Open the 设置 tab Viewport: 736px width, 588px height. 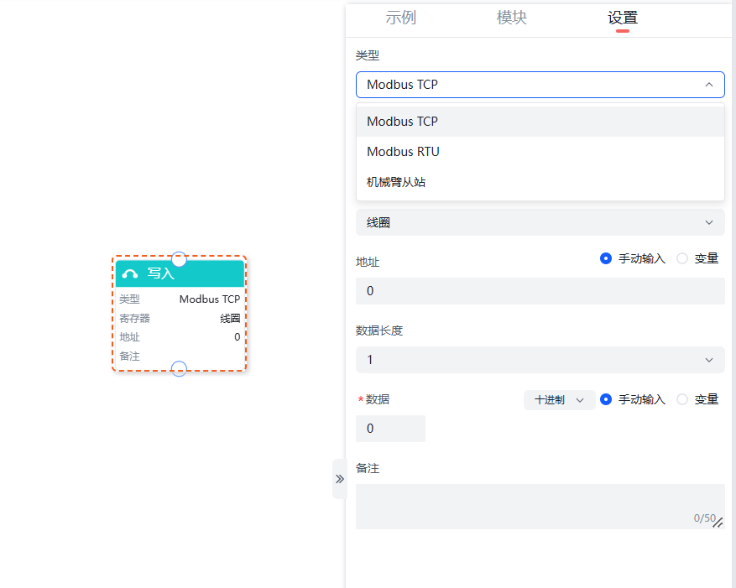tap(623, 18)
